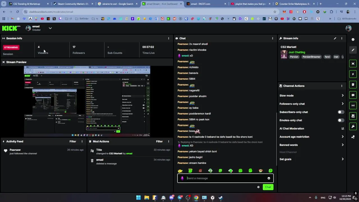Click the document page sidebar icon
359x202 pixels.
click(x=353, y=84)
